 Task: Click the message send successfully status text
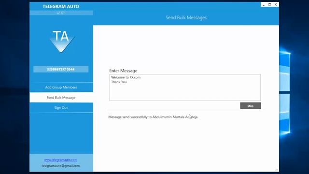tap(153, 117)
